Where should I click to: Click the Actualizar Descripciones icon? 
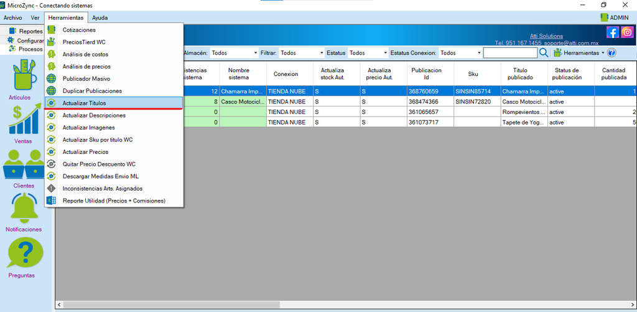51,115
